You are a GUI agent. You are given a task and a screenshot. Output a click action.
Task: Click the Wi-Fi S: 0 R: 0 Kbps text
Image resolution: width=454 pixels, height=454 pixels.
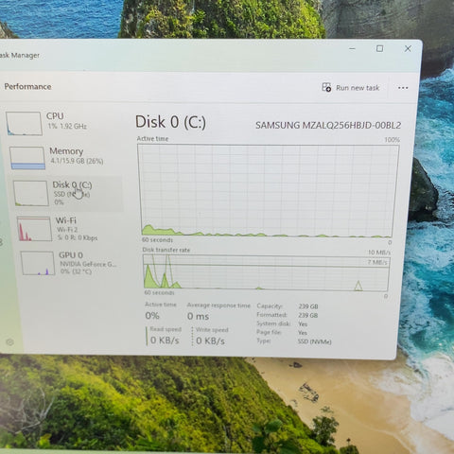pyautogui.click(x=78, y=237)
